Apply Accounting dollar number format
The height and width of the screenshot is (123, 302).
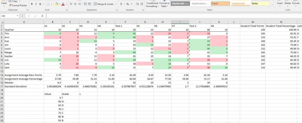coord(121,4)
